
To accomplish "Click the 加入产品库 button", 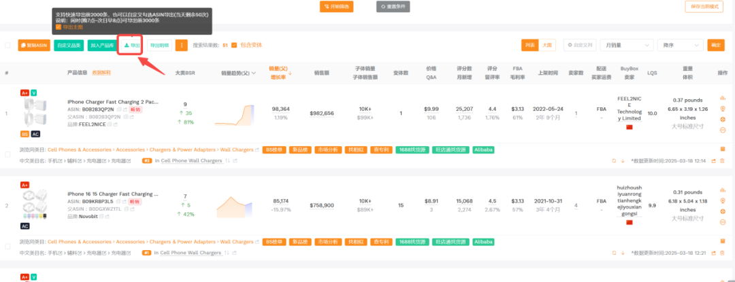I will (102, 46).
